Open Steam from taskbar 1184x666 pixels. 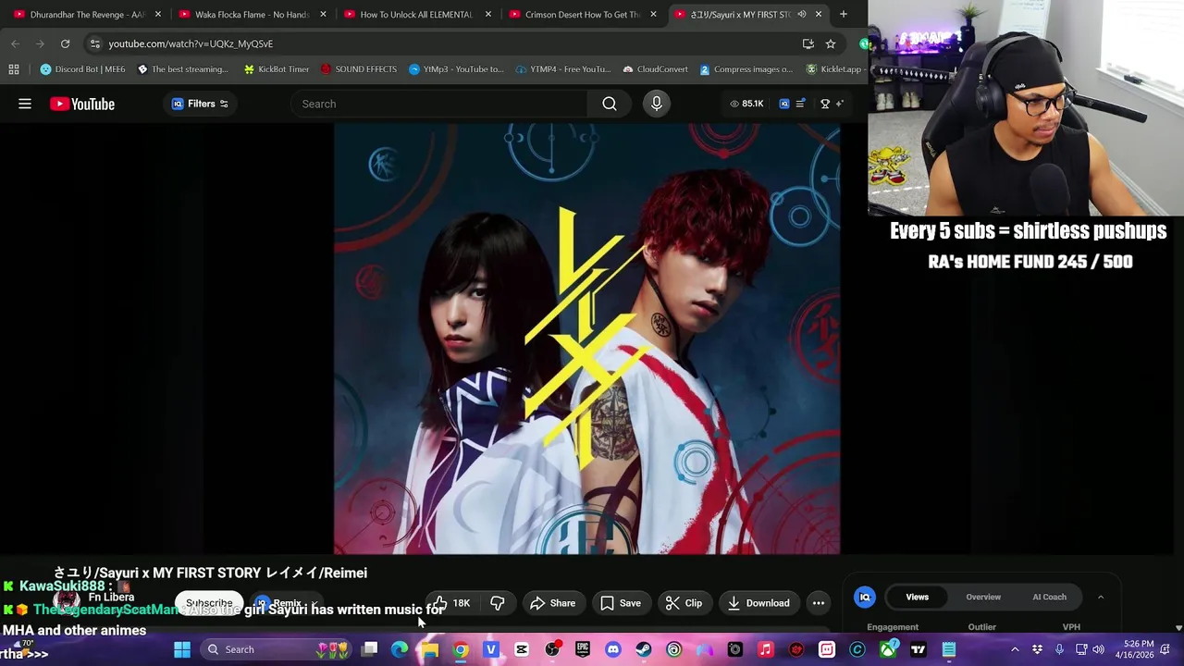[x=644, y=649]
